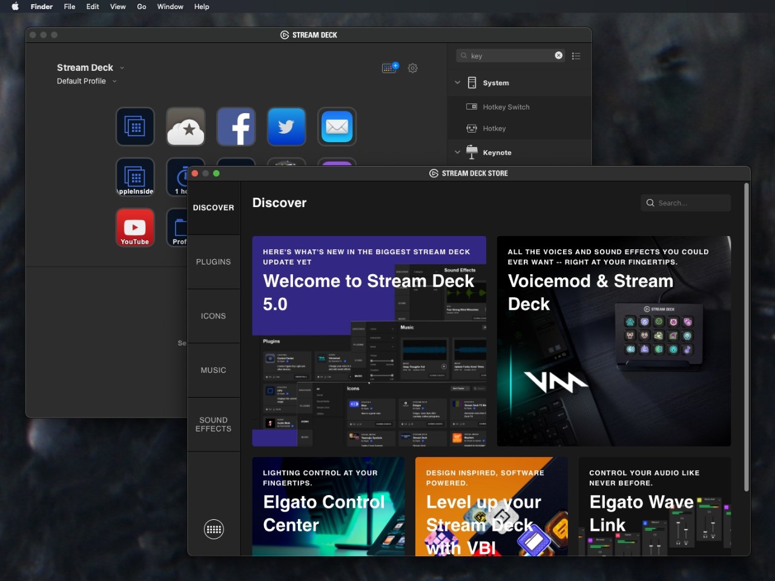Select the top-row multi action folder key

135,126
